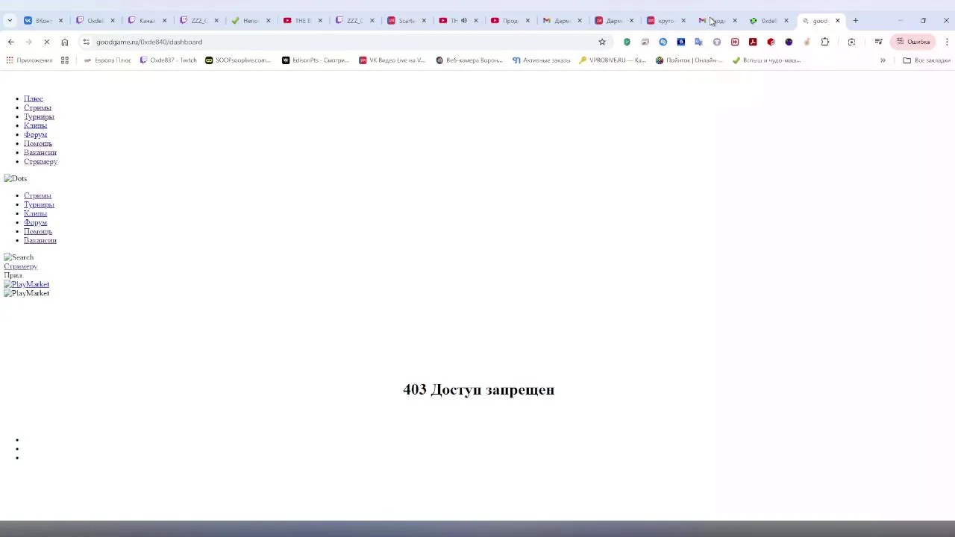Close the active goodgame tab
Viewport: 955px width, 537px height.
tap(837, 21)
